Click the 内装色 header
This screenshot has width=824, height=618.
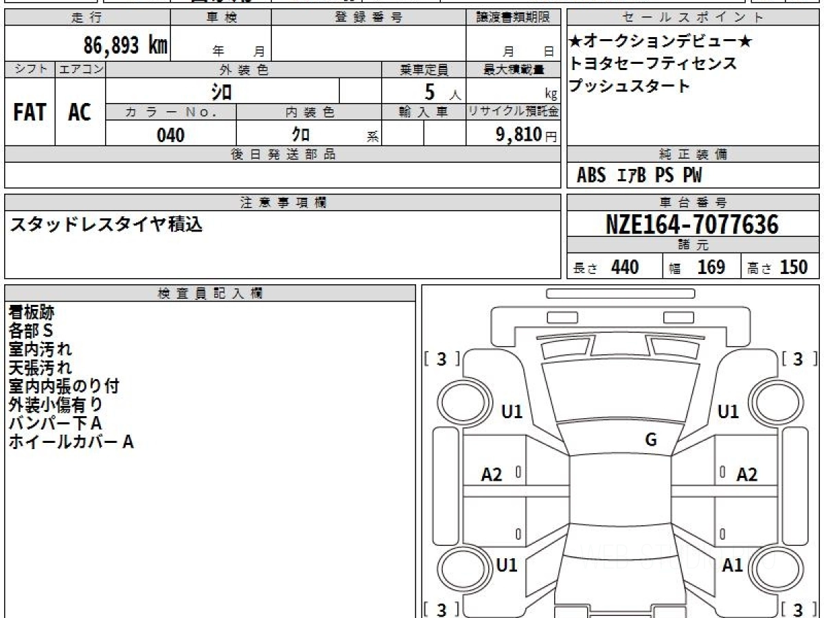coord(309,113)
